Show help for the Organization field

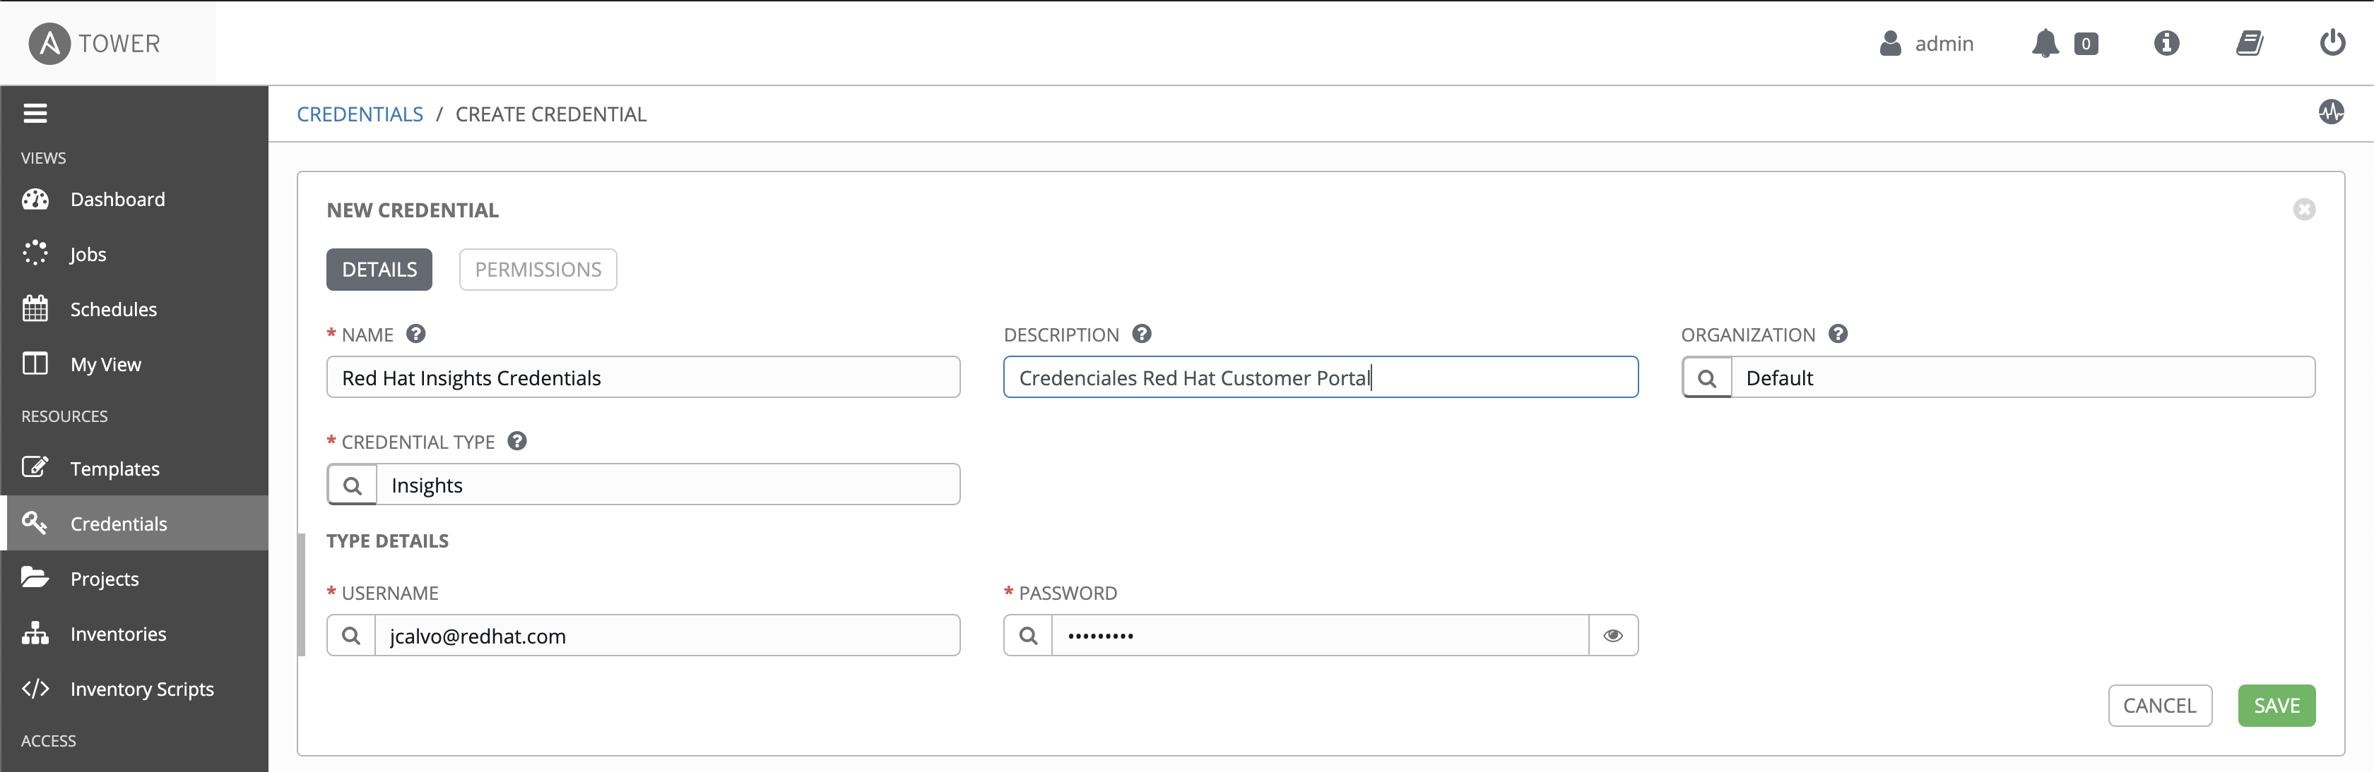point(1838,334)
